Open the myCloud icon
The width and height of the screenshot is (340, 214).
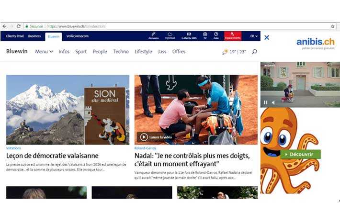170,36
